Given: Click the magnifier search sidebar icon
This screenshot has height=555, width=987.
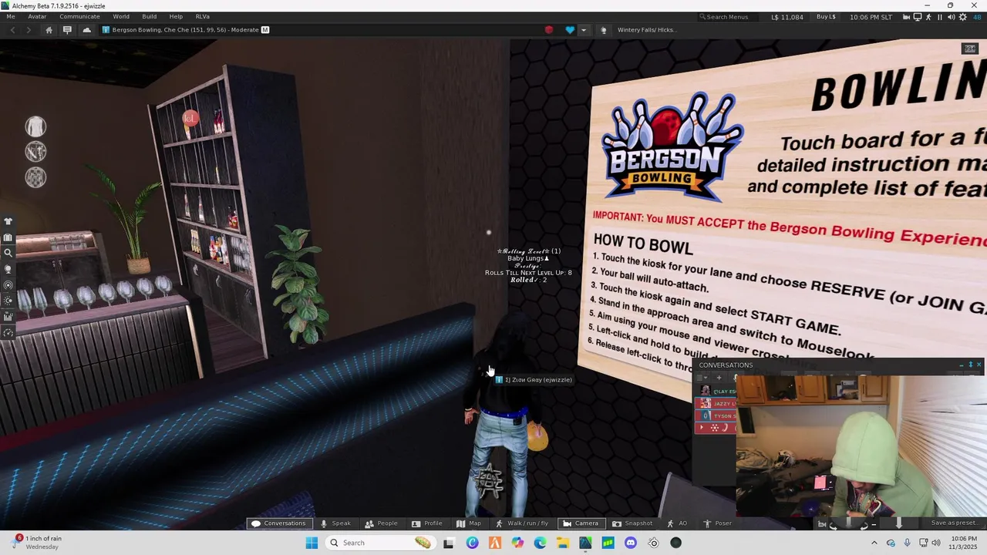Looking at the screenshot, I should tap(8, 253).
